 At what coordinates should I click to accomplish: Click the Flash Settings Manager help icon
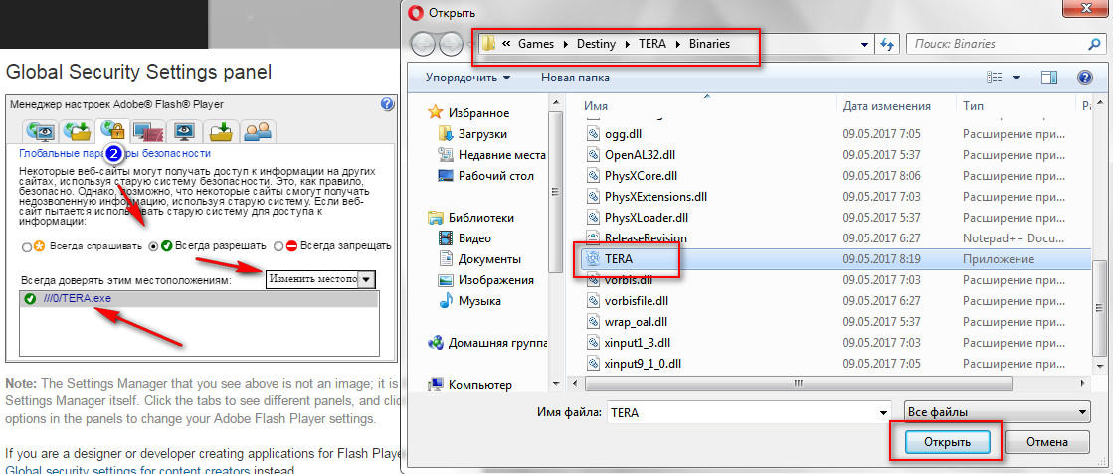click(387, 104)
